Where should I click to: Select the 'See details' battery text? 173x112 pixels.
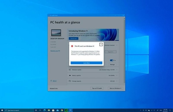(x=111, y=76)
